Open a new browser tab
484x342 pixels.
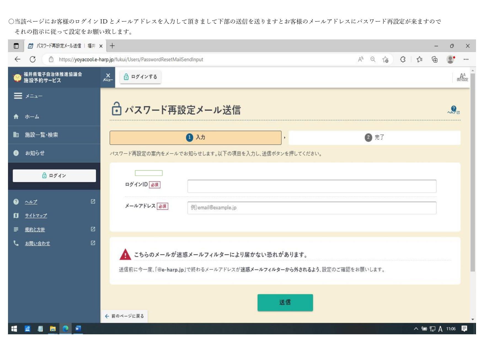click(x=112, y=46)
